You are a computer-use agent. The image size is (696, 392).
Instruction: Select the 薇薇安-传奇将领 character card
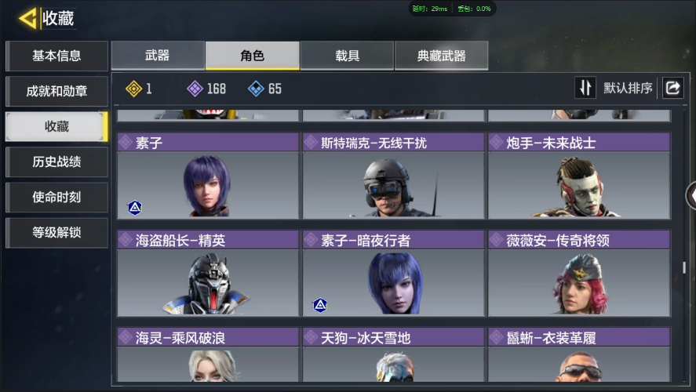[x=579, y=273]
